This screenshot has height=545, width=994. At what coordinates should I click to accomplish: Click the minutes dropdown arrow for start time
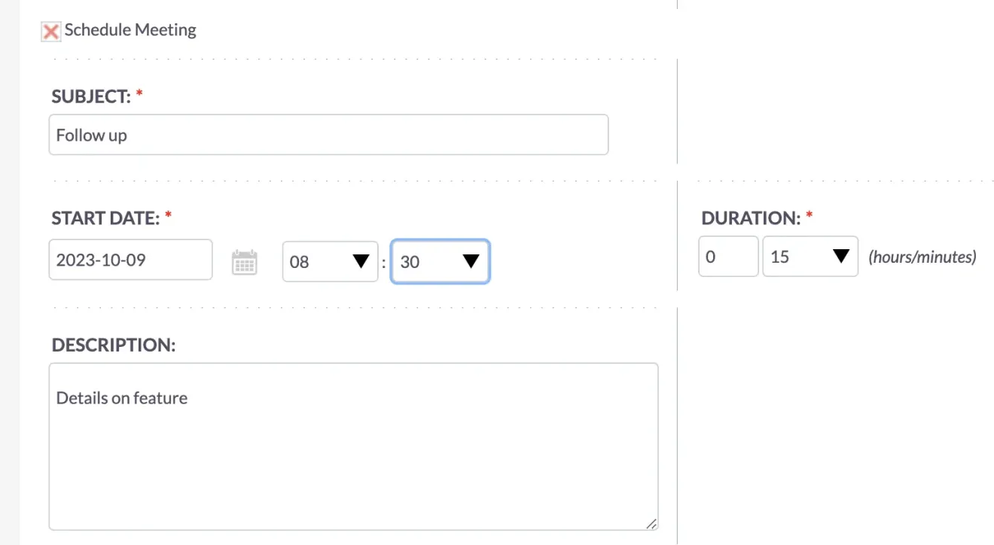point(471,261)
